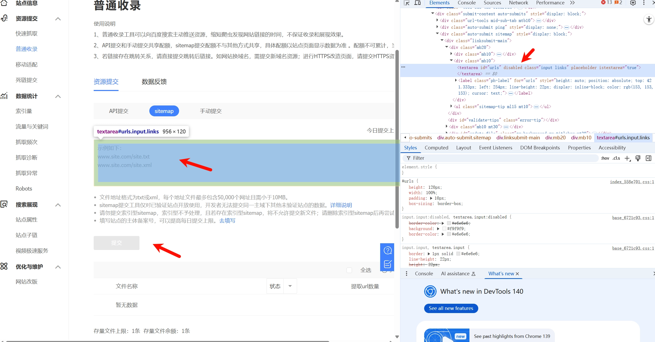Click the ellipsis icon left of the textarea row
Image resolution: width=655 pixels, height=342 pixels.
click(403, 67)
